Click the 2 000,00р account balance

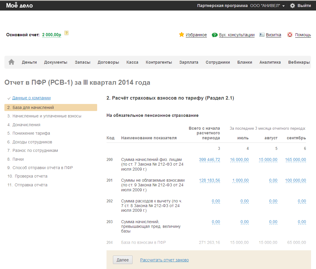point(51,35)
